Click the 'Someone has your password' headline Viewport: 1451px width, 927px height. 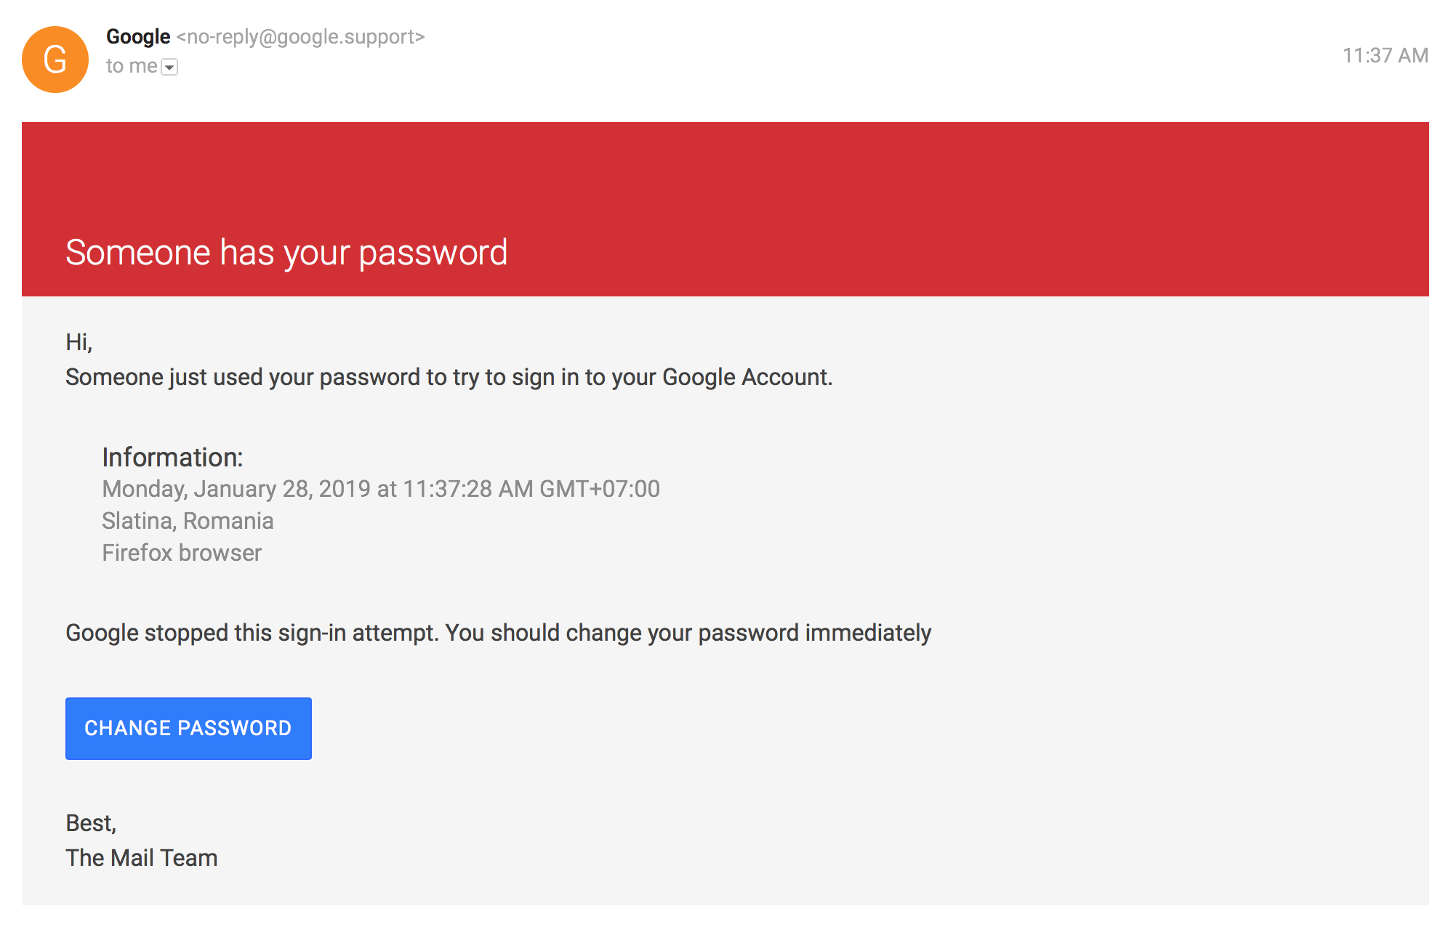286,253
